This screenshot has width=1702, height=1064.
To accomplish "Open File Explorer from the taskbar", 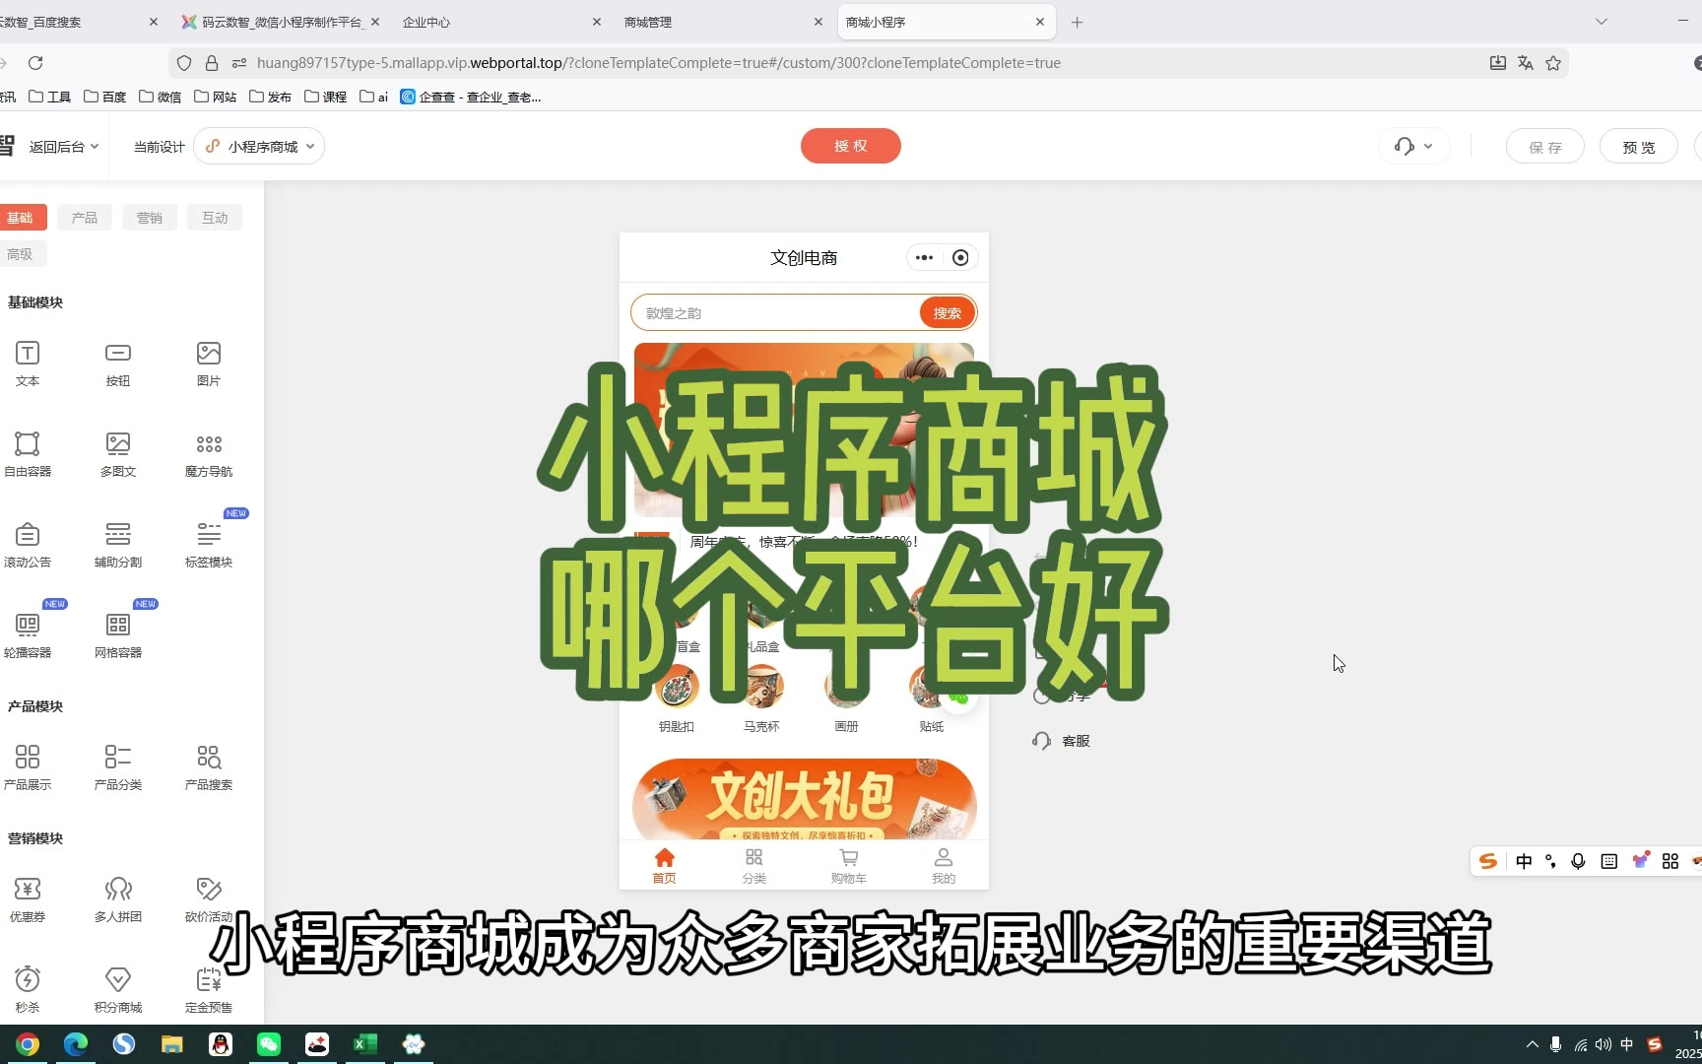I will (x=172, y=1044).
